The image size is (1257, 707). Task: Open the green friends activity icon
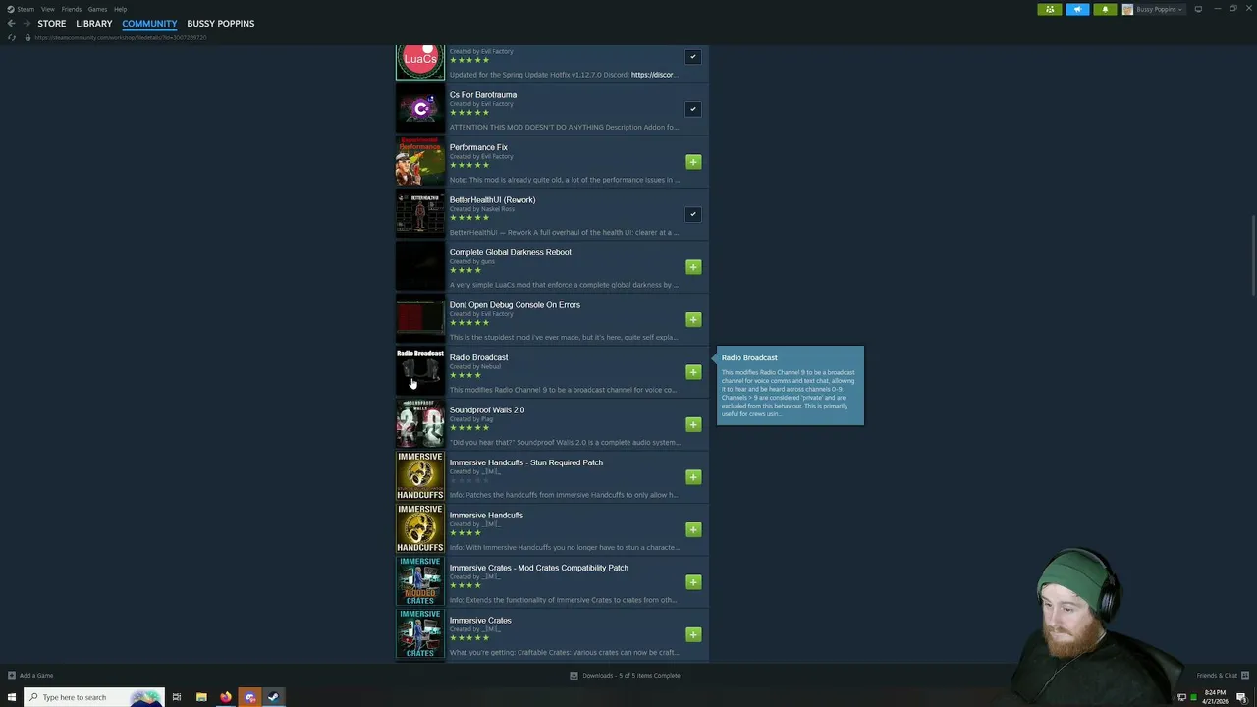pos(1050,9)
